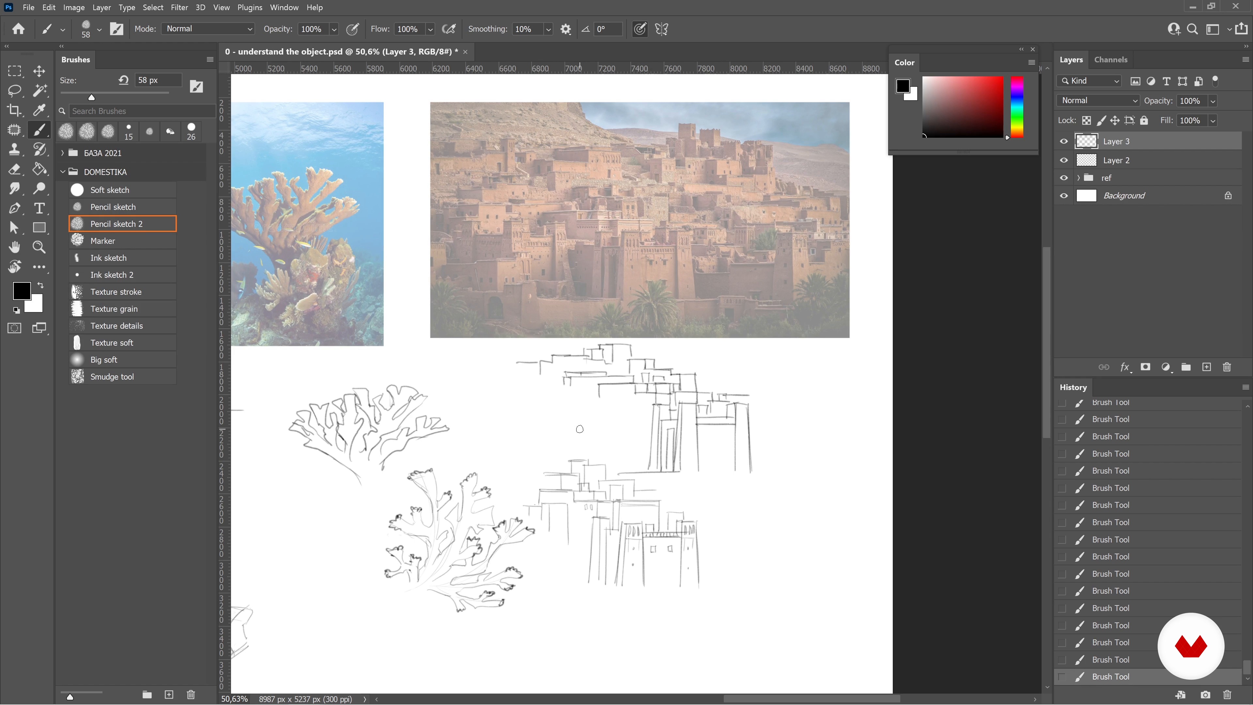The height and width of the screenshot is (705, 1253).
Task: Select the Crop tool
Action: tap(15, 110)
